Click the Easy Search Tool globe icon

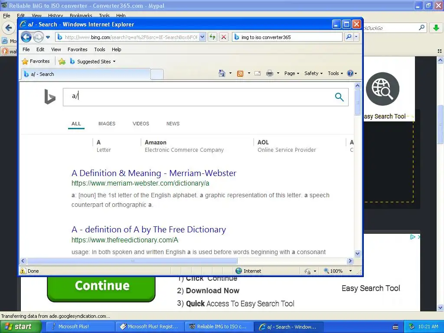pyautogui.click(x=382, y=88)
